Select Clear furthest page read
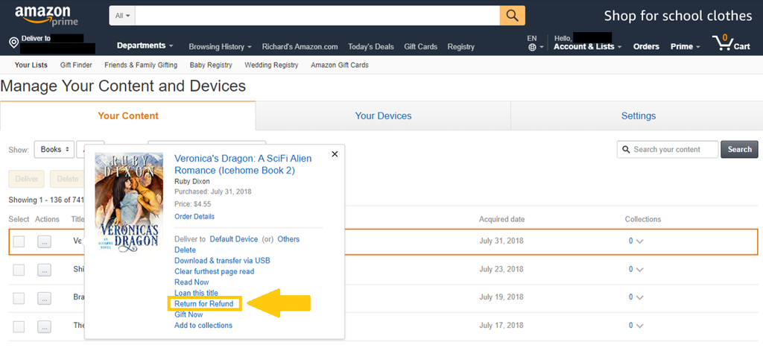This screenshot has height=348, width=763. (214, 271)
